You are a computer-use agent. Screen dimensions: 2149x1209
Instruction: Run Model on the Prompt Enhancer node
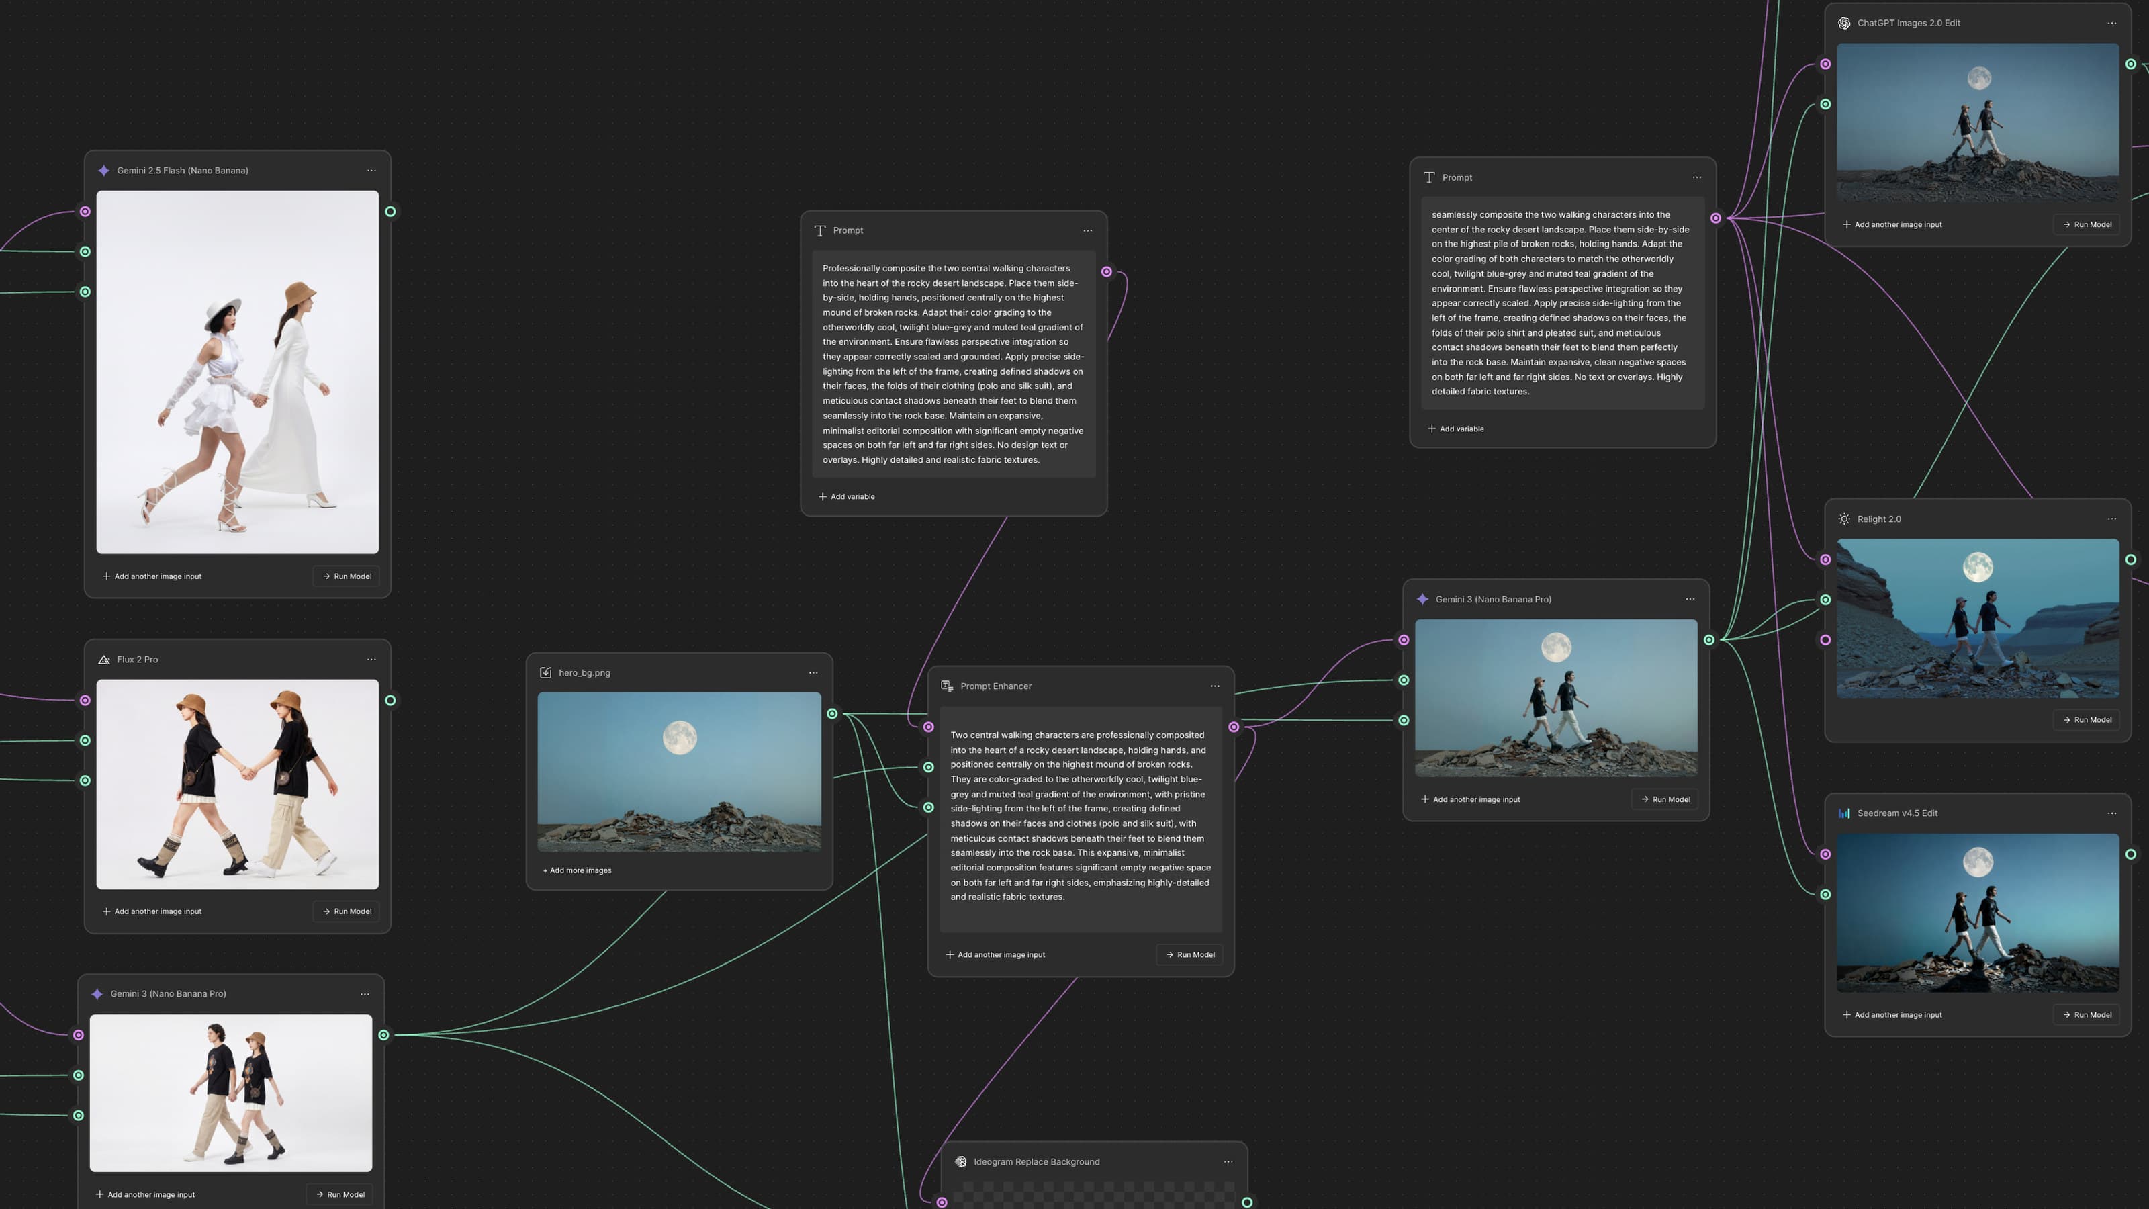pos(1189,954)
